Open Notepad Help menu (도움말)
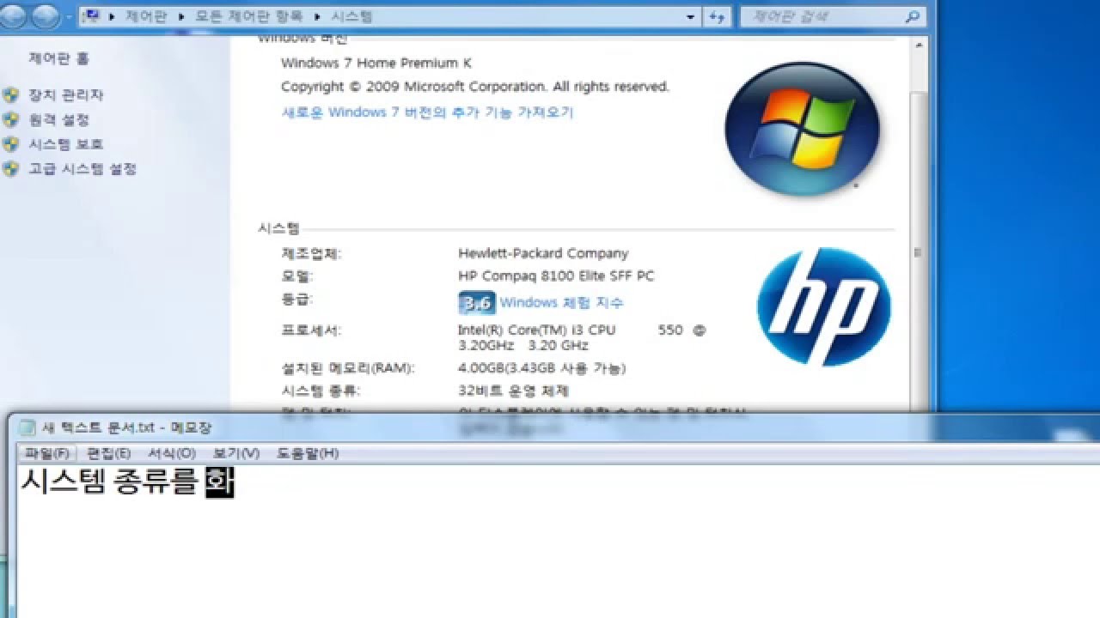 (x=307, y=453)
